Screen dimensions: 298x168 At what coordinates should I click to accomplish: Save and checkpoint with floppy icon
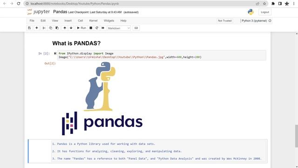tap(29, 28)
